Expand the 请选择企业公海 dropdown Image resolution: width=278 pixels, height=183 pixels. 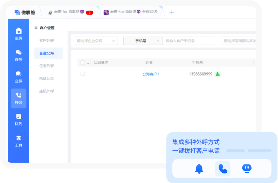[x=96, y=41]
